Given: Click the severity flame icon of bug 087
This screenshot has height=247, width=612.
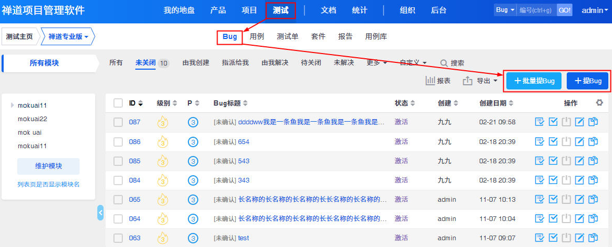Looking at the screenshot, I should pyautogui.click(x=162, y=122).
